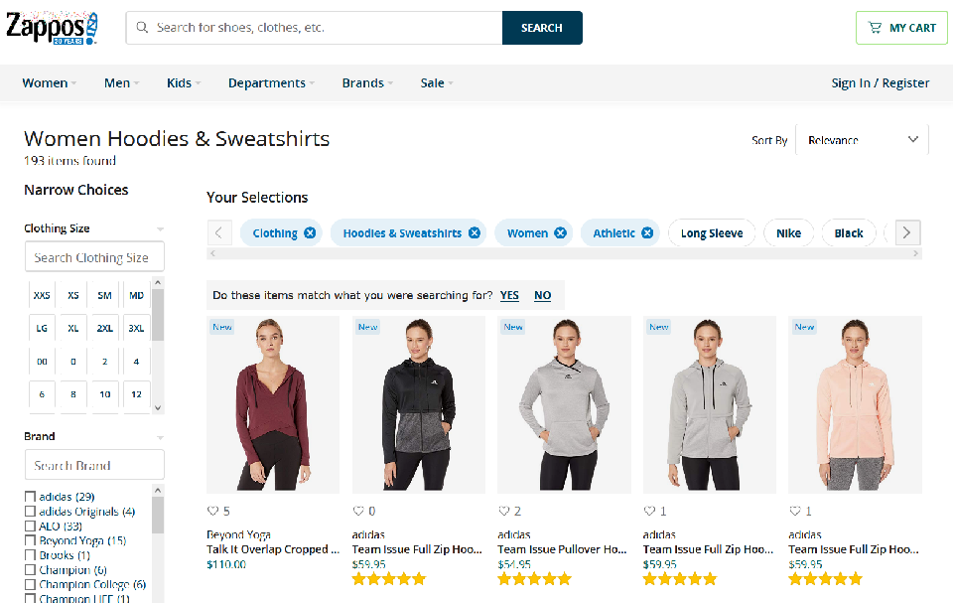Collapse the Clothing Size section
Screen dimensions: 953x603
(160, 228)
